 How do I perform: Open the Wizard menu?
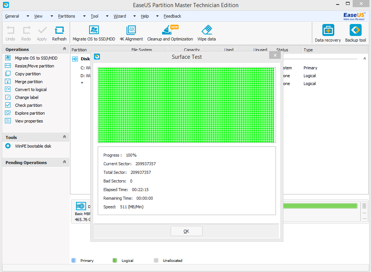click(120, 16)
